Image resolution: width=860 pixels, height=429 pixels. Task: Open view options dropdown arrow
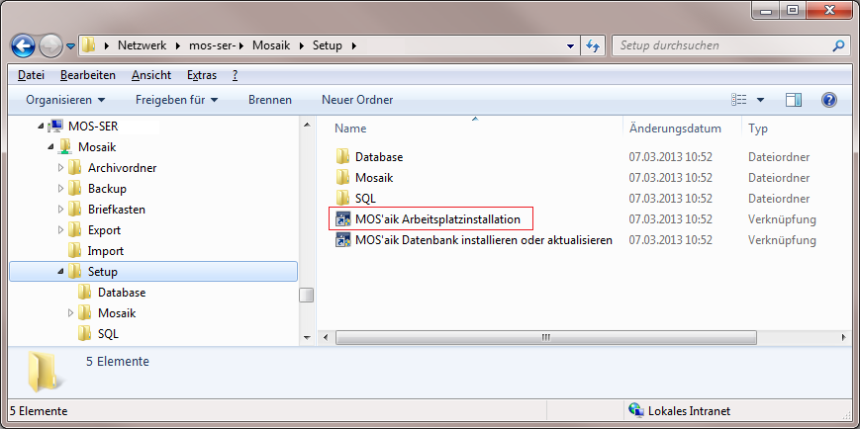(760, 100)
